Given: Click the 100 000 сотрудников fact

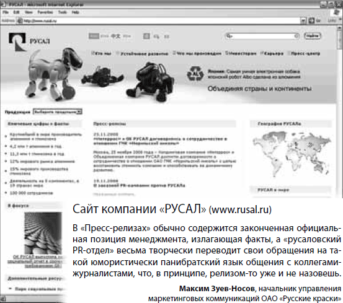Looking at the screenshot, I should tap(31, 193).
